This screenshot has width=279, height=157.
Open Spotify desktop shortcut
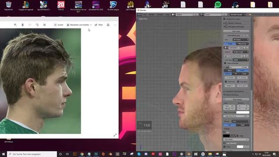[x=218, y=4]
